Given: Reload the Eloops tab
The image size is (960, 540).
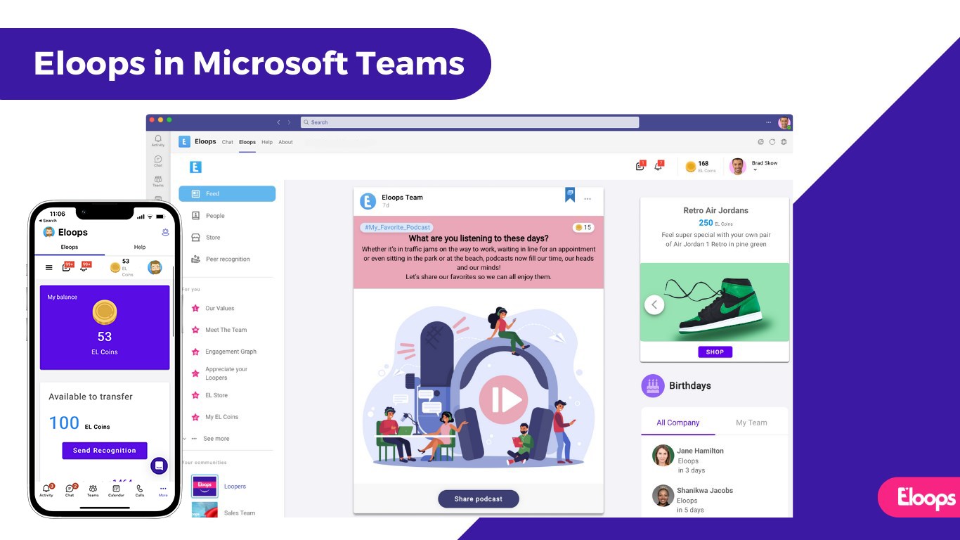Looking at the screenshot, I should pyautogui.click(x=772, y=142).
